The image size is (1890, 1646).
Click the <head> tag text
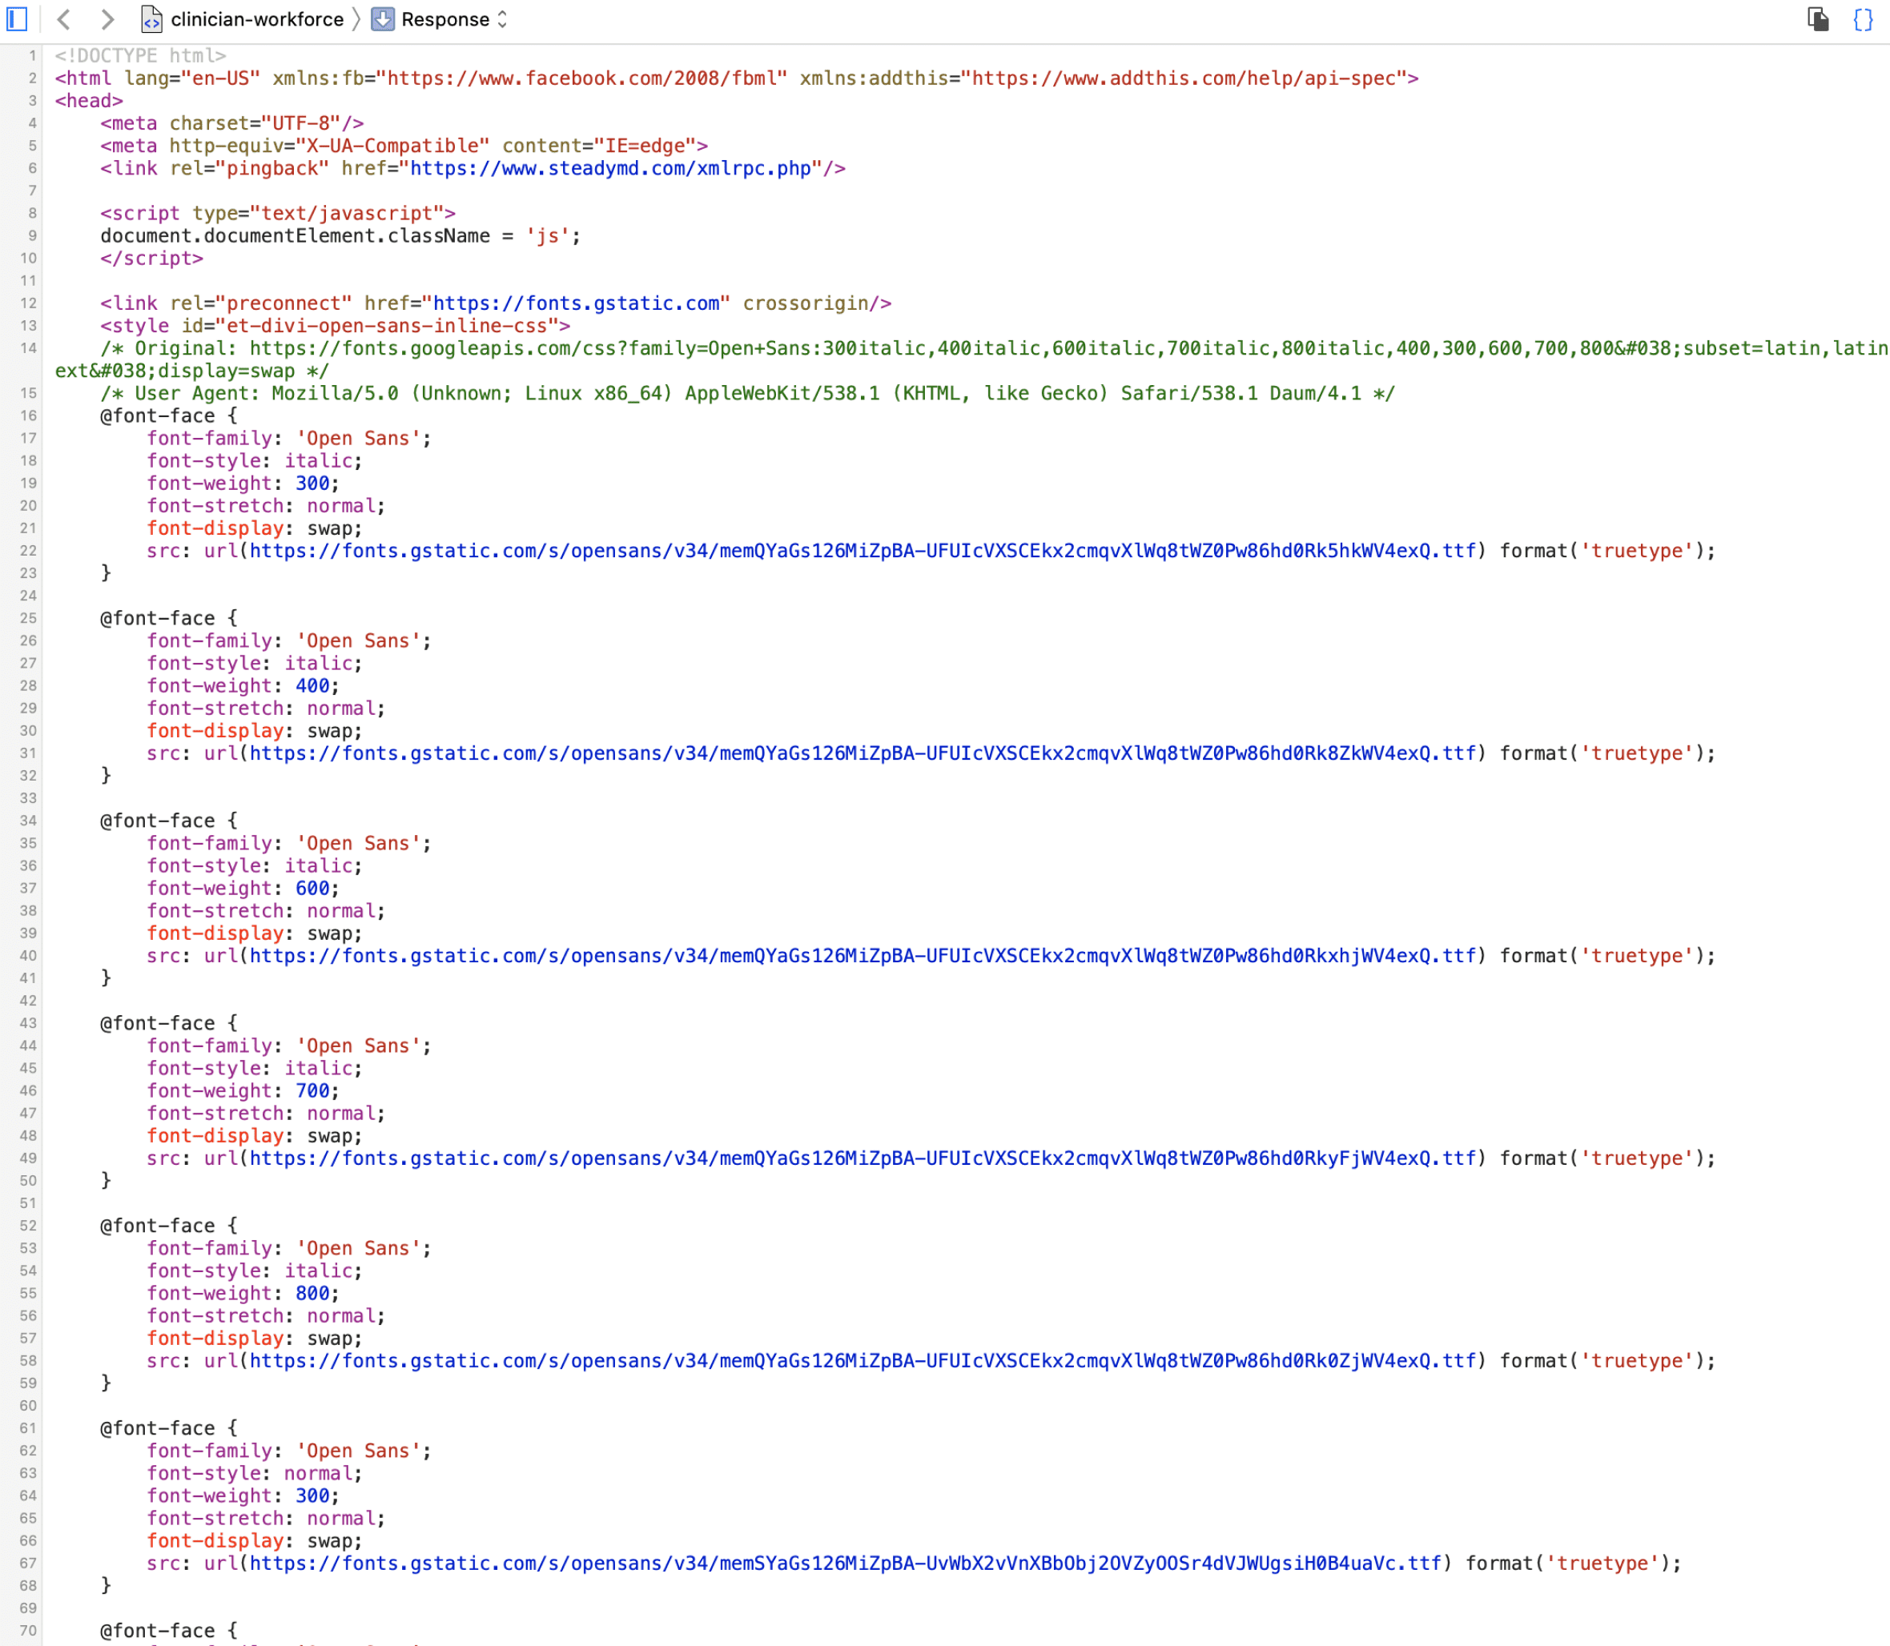(89, 101)
